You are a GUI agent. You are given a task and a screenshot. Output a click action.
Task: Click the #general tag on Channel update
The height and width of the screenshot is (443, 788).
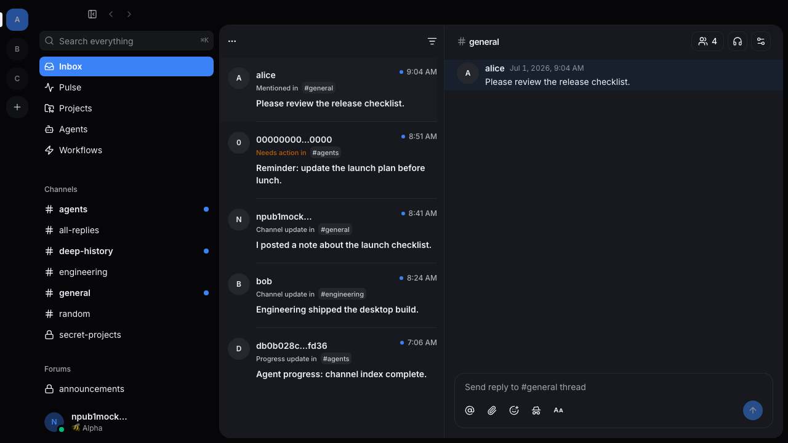click(x=335, y=229)
